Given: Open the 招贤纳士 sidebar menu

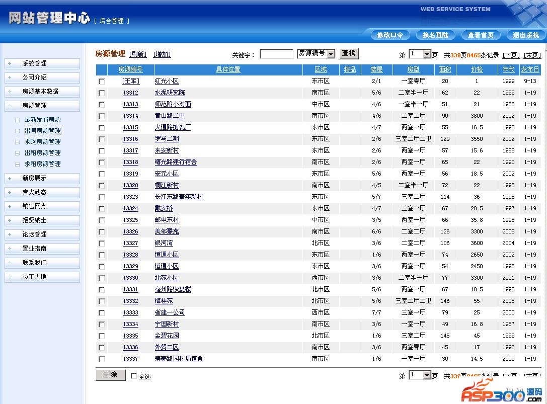Looking at the screenshot, I should [42, 220].
